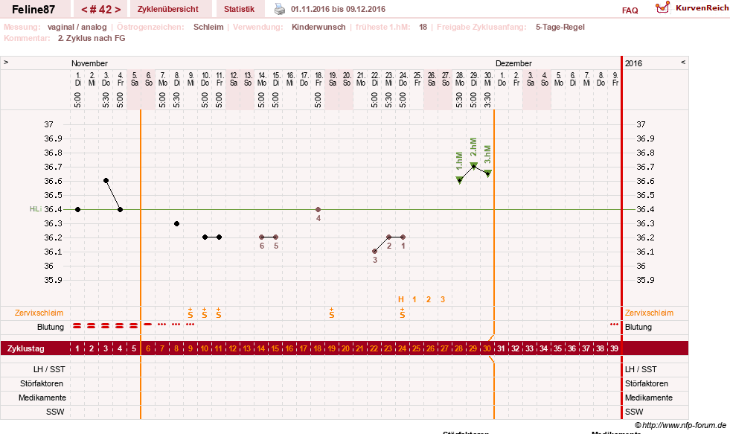The width and height of the screenshot is (730, 434).
Task: Click the '2. Zyklus nach FG' comment
Action: (x=92, y=38)
